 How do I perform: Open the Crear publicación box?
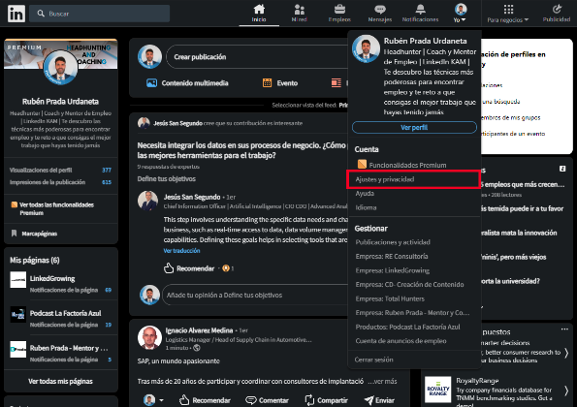(x=258, y=57)
